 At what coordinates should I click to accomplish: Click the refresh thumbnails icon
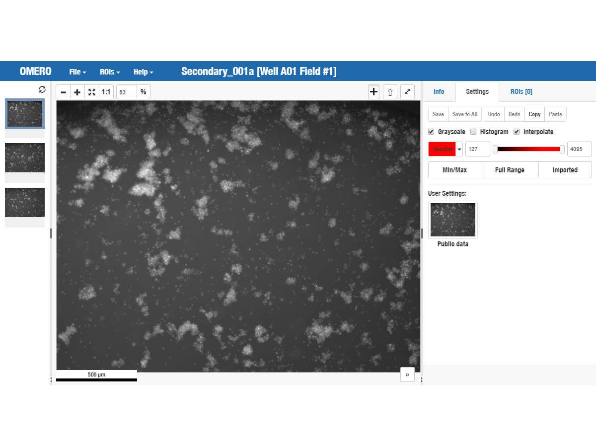pyautogui.click(x=42, y=89)
